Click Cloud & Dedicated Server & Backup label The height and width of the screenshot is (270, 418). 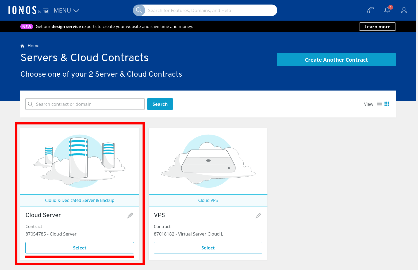pyautogui.click(x=80, y=200)
